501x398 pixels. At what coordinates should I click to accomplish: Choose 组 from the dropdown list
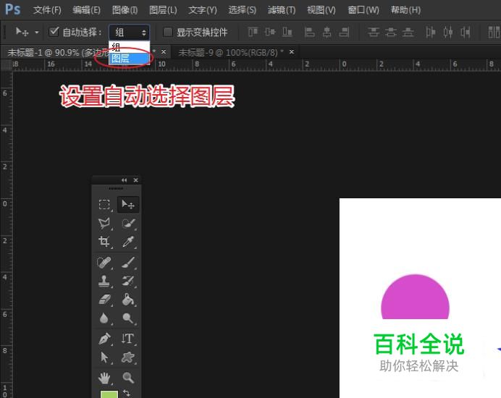[129, 47]
